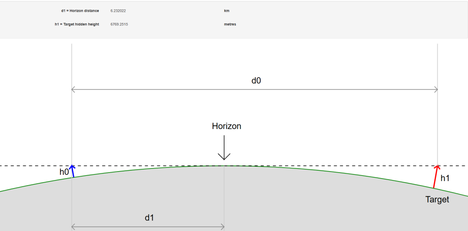Click the black downward Horizon pointer arrow
Image resolution: width=468 pixels, height=231 pixels.
pos(225,149)
